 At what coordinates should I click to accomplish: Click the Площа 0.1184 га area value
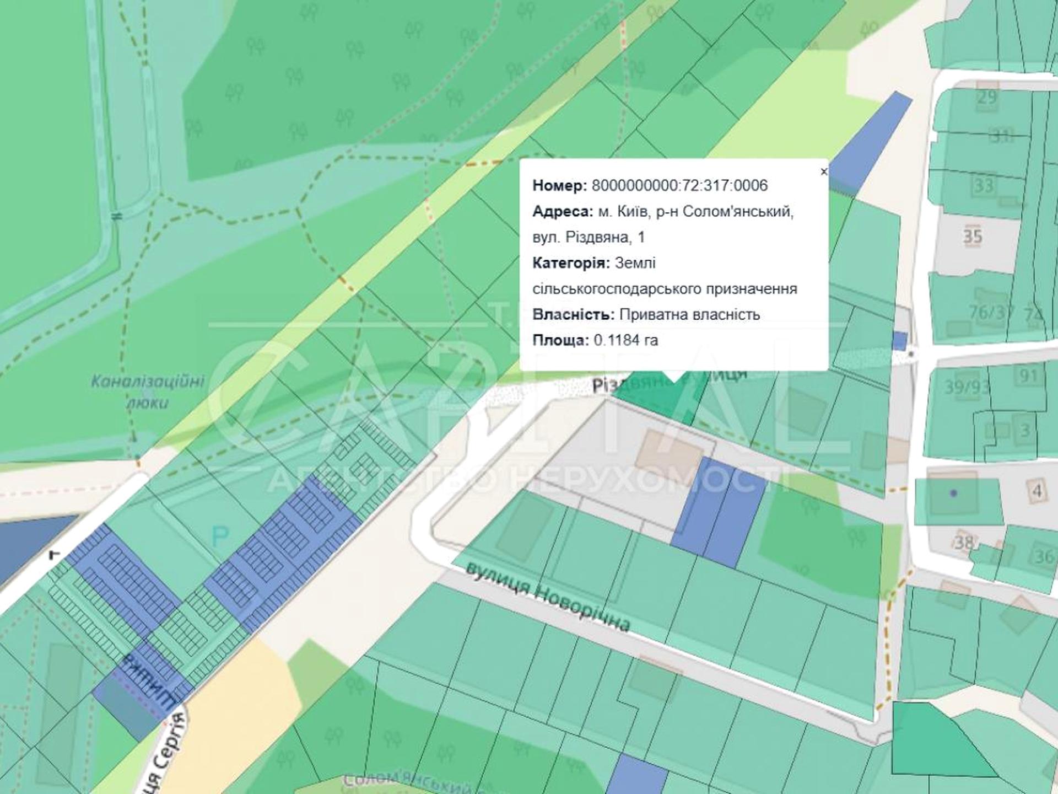(x=625, y=340)
